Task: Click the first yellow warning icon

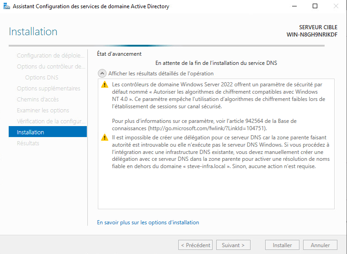Action: click(x=105, y=85)
